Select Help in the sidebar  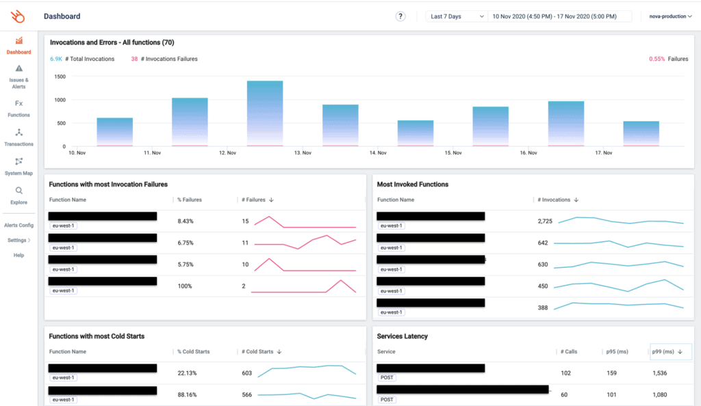(18, 255)
